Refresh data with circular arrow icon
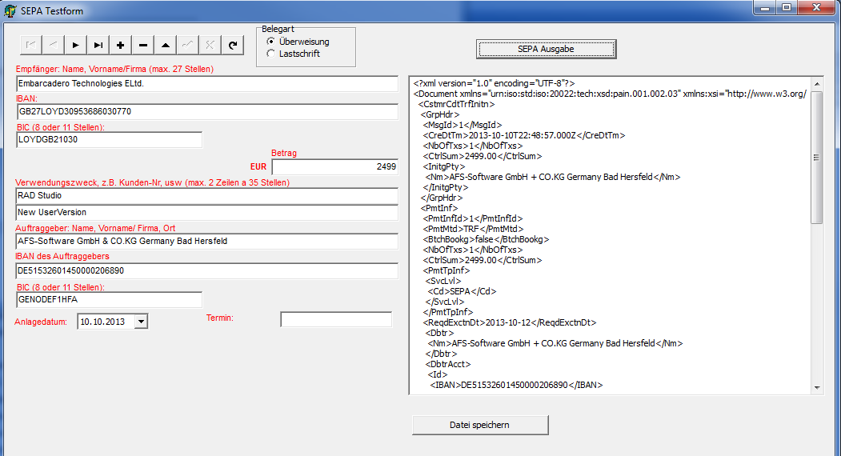 (x=233, y=45)
